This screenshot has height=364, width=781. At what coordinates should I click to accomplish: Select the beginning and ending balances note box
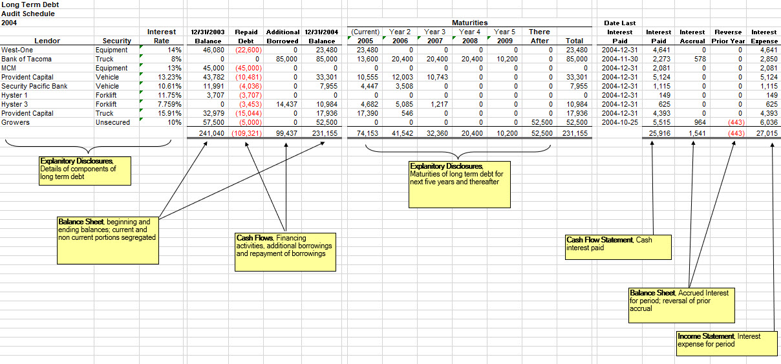[108, 241]
